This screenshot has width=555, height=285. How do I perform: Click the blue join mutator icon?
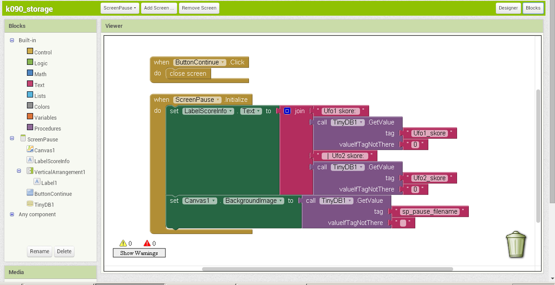[287, 111]
